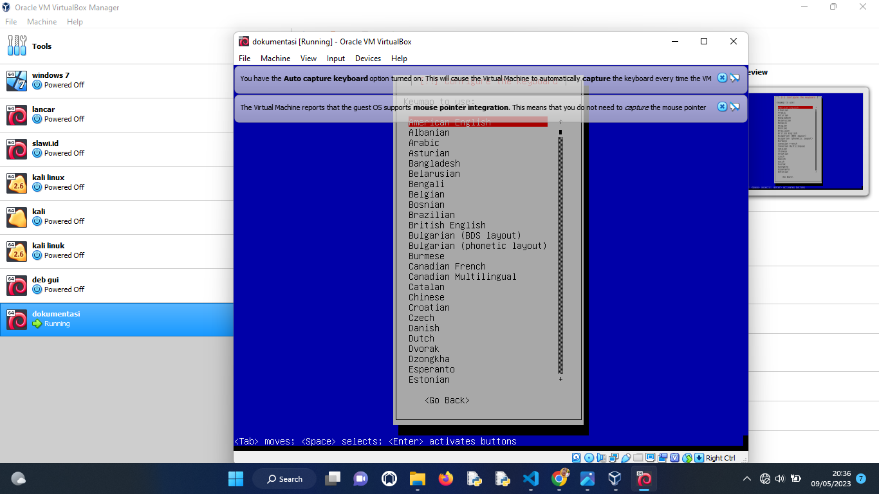This screenshot has width=879, height=494.
Task: Select the running 'dokumentasi' VM entry
Action: click(x=116, y=319)
